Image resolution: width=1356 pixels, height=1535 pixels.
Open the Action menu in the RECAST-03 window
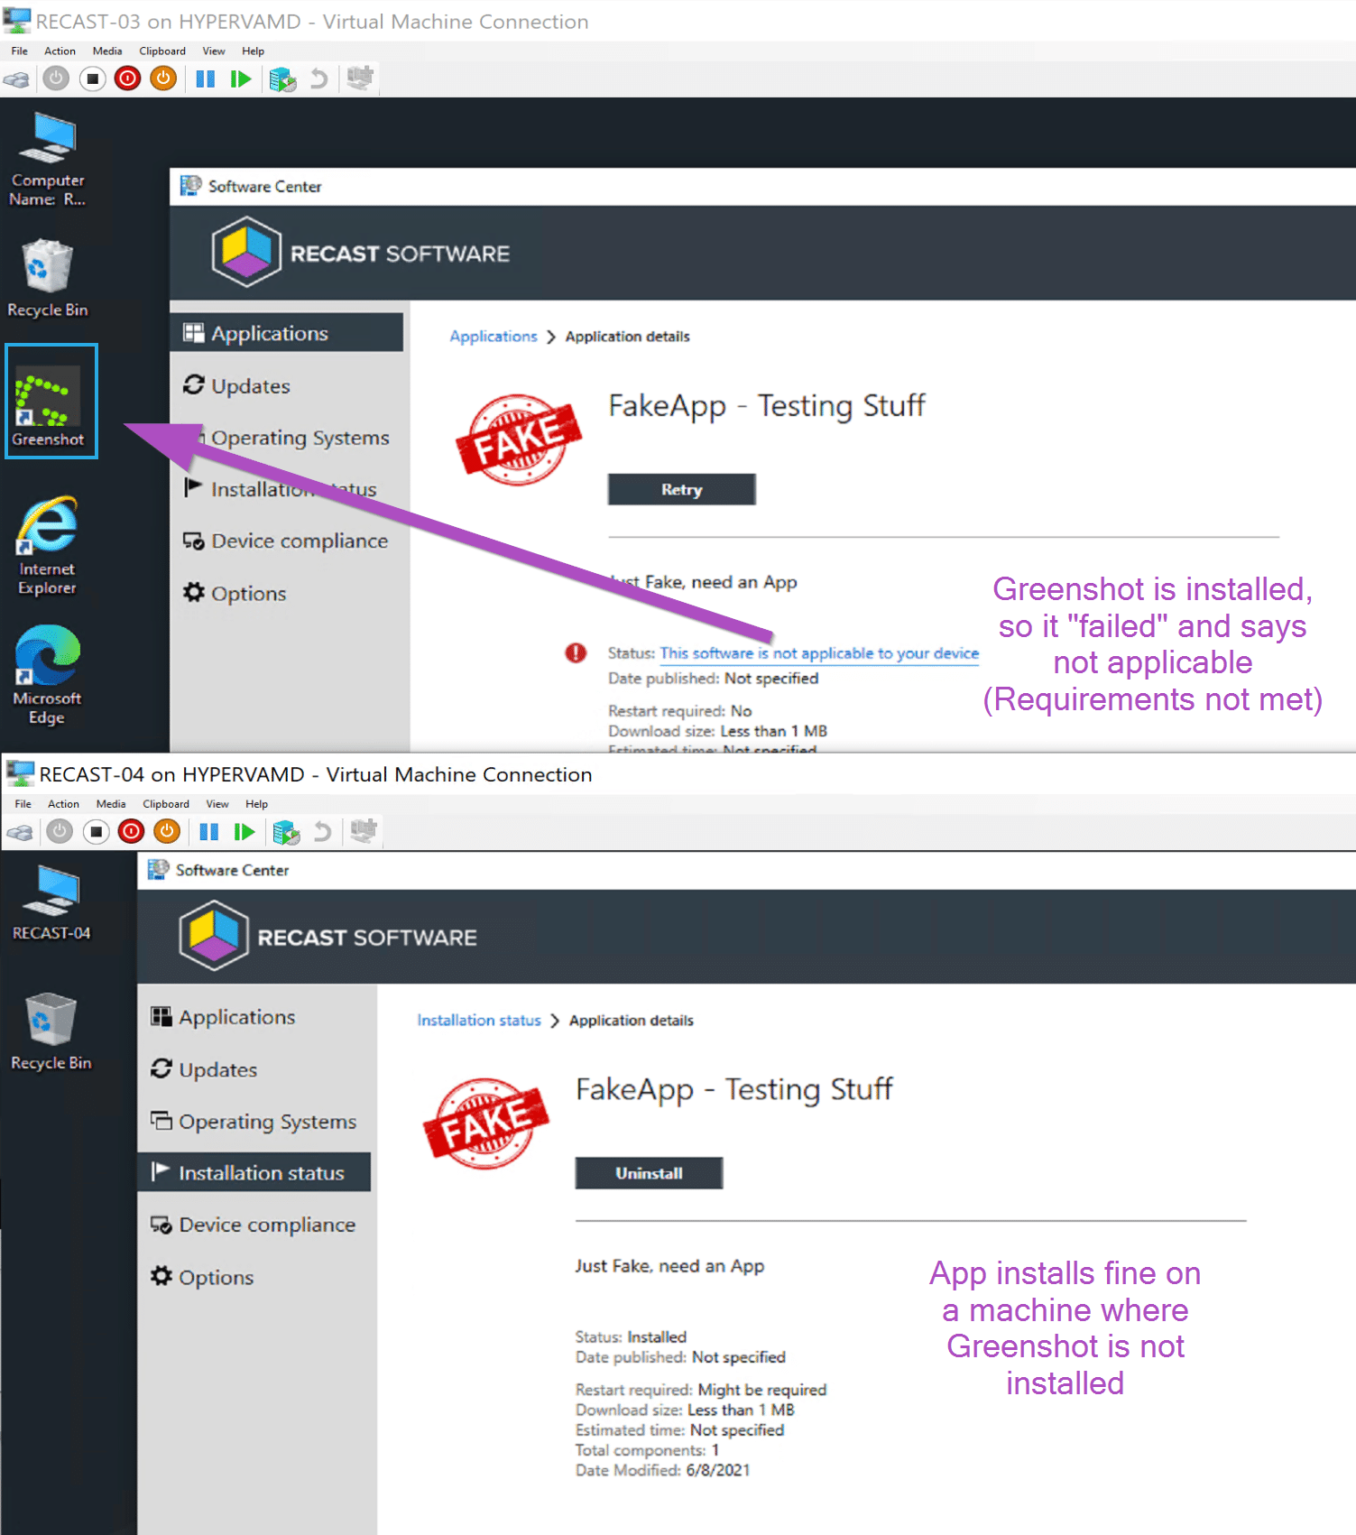(x=60, y=51)
